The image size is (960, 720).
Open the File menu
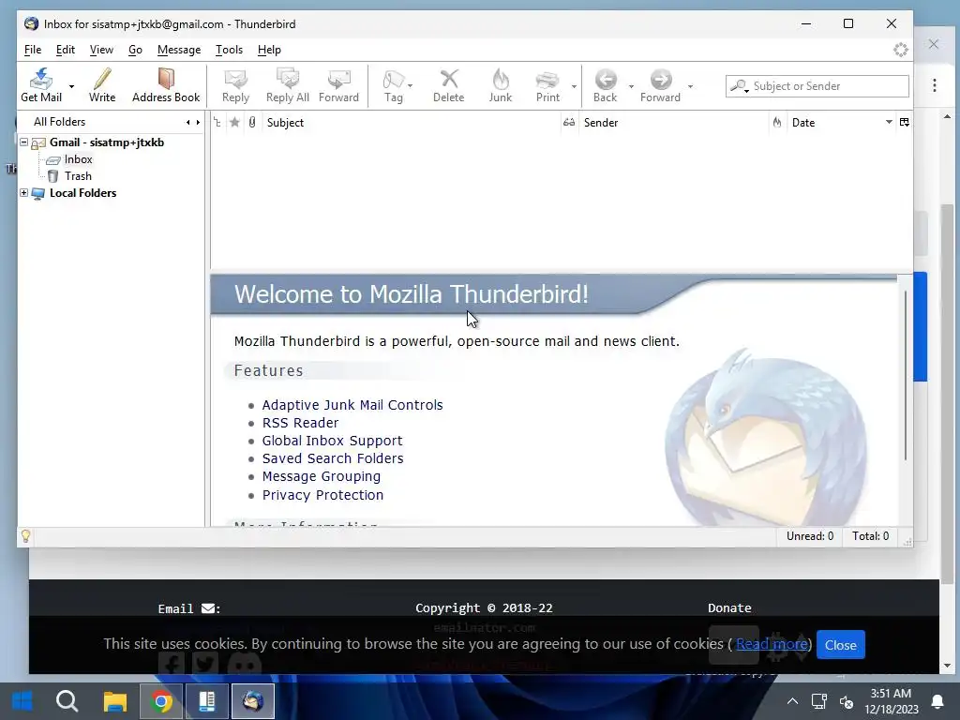pyautogui.click(x=33, y=50)
